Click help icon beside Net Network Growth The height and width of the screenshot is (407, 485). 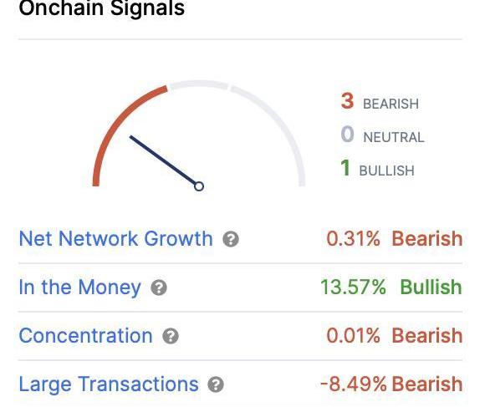coord(231,239)
